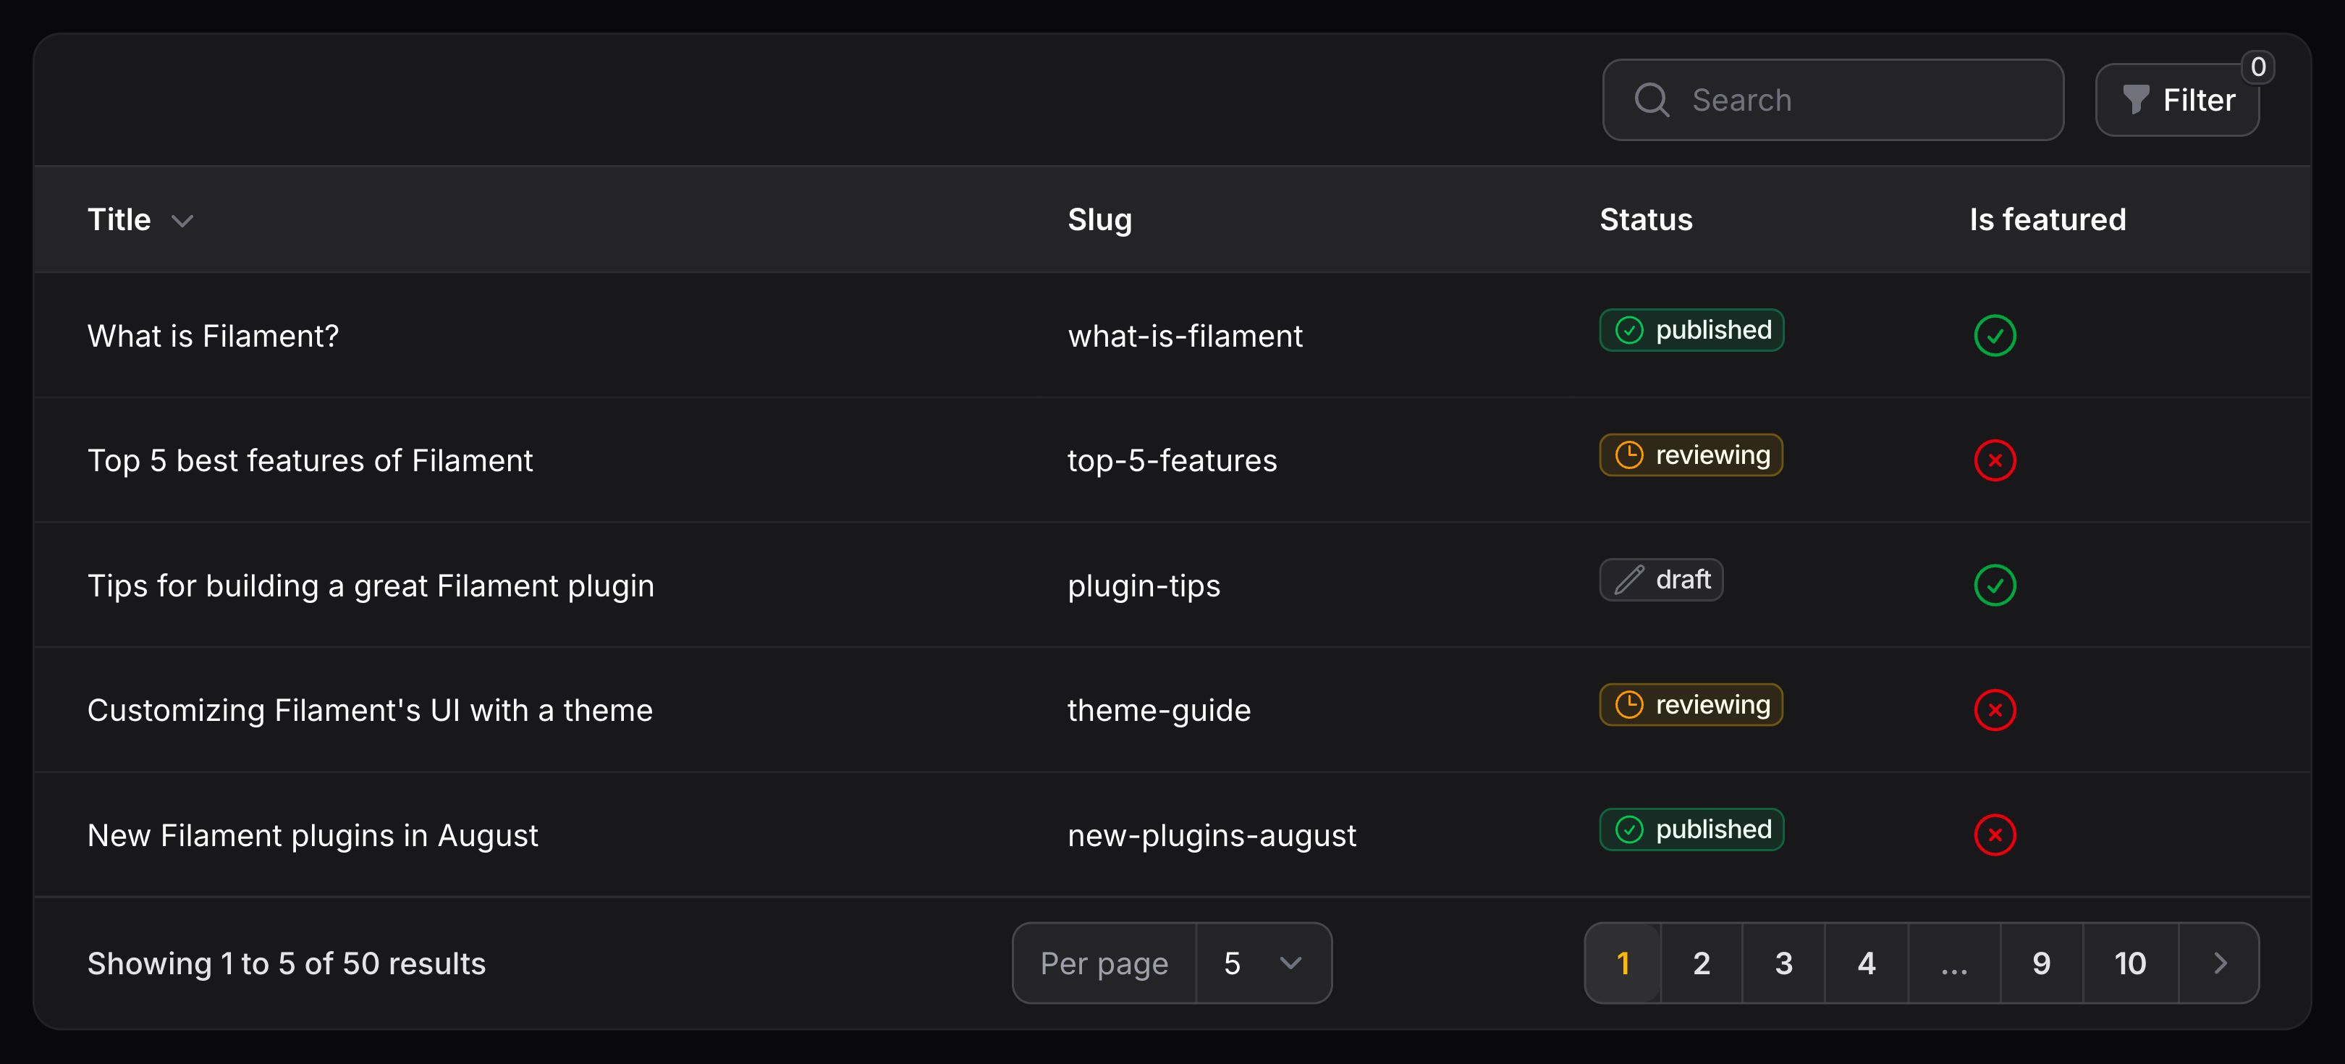Screen dimensions: 2345x1064
Task: Jump to page 10 in pagination
Action: [2129, 962]
